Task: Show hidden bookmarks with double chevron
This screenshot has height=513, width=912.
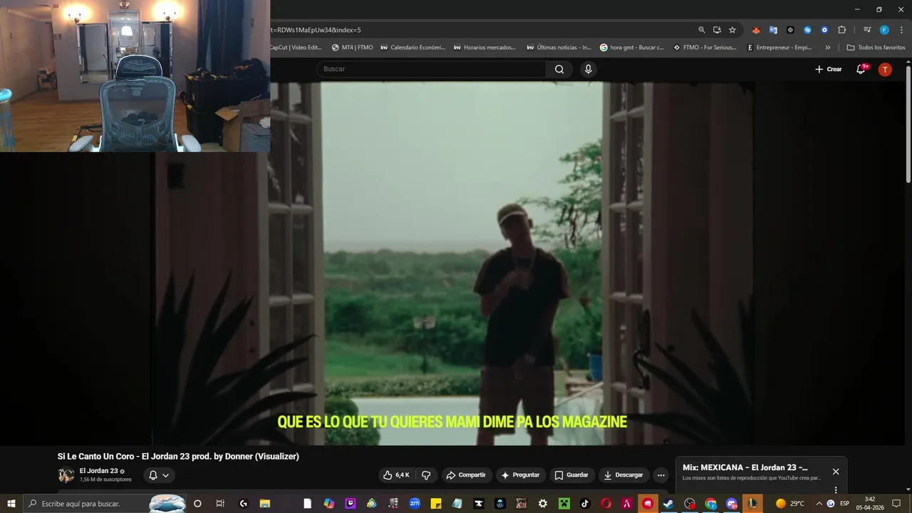Action: tap(827, 48)
